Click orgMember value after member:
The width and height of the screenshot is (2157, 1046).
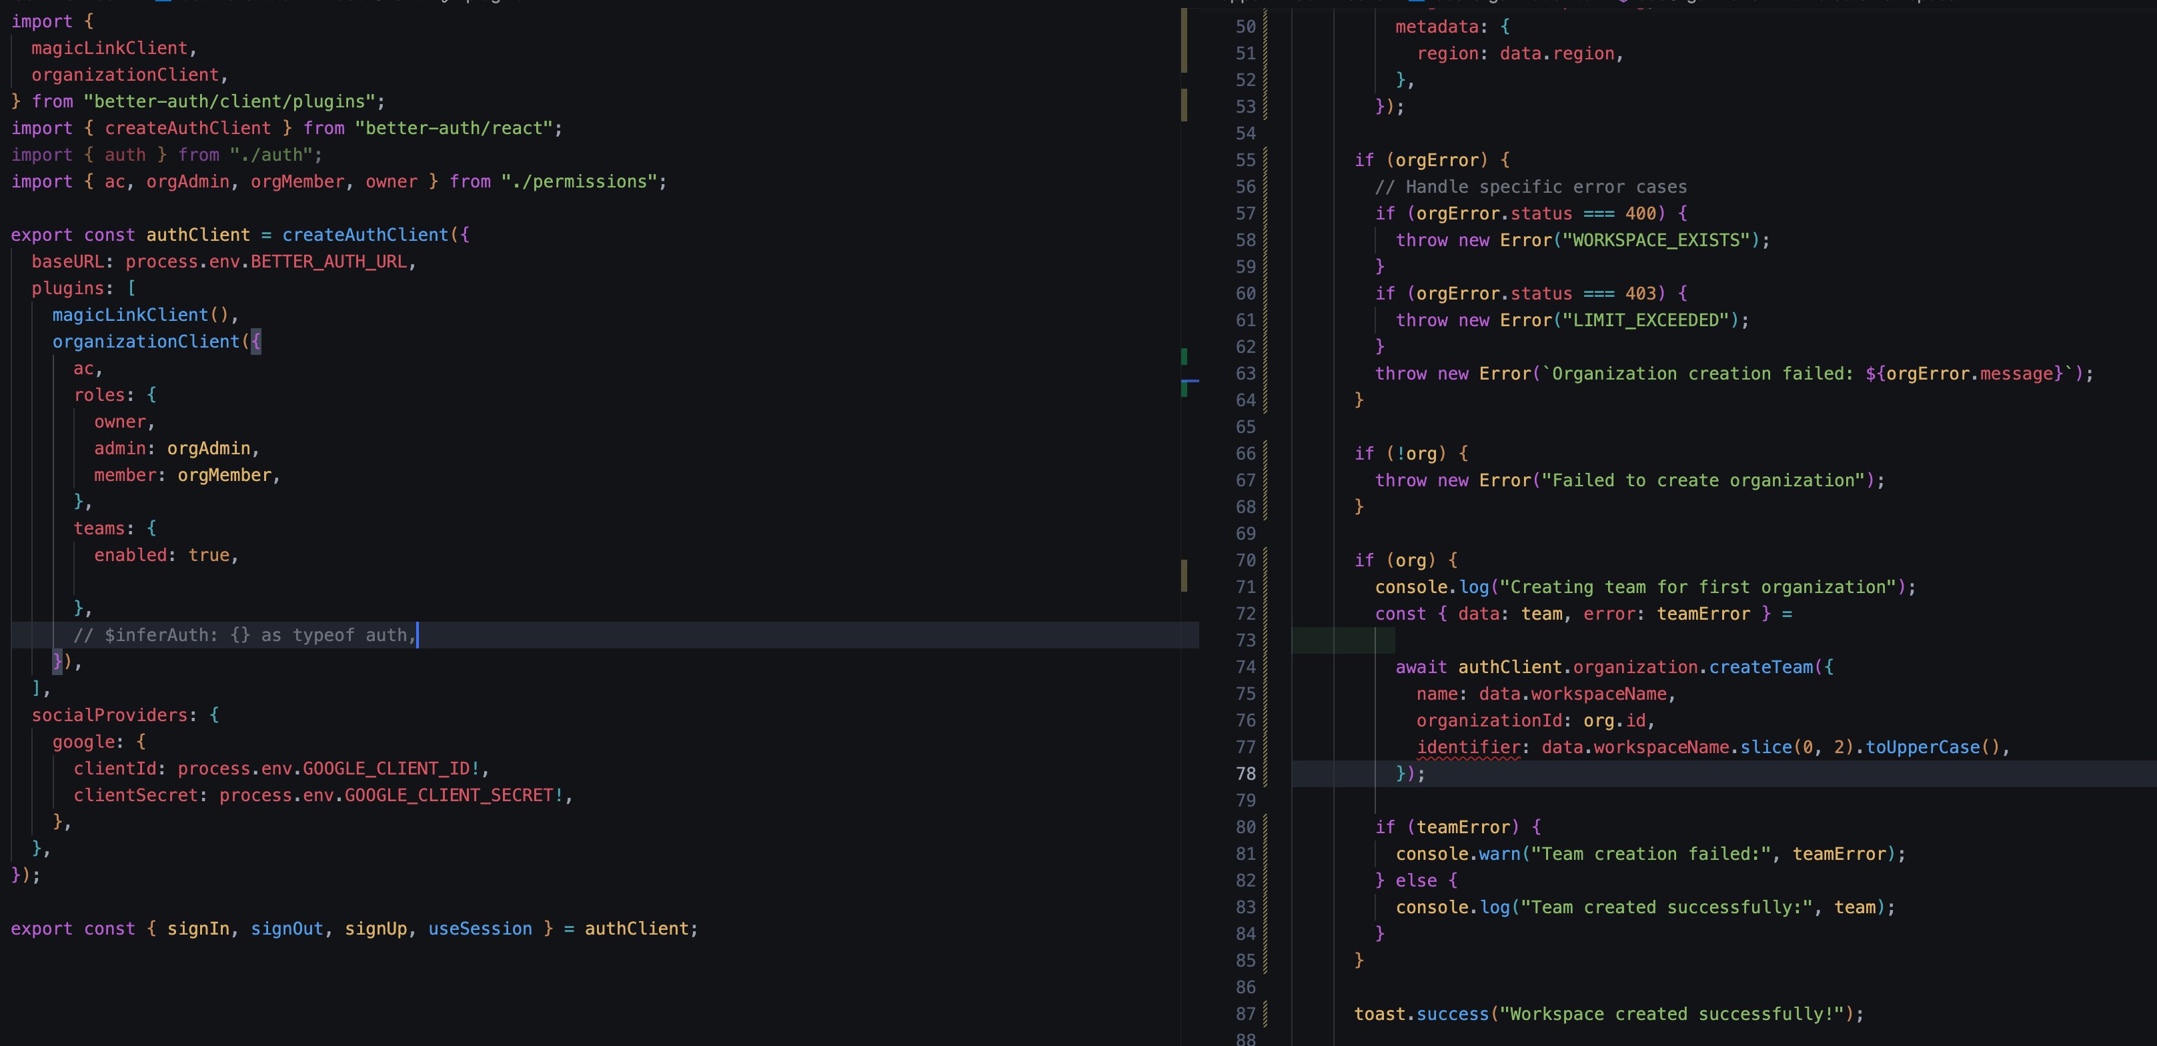(x=224, y=476)
